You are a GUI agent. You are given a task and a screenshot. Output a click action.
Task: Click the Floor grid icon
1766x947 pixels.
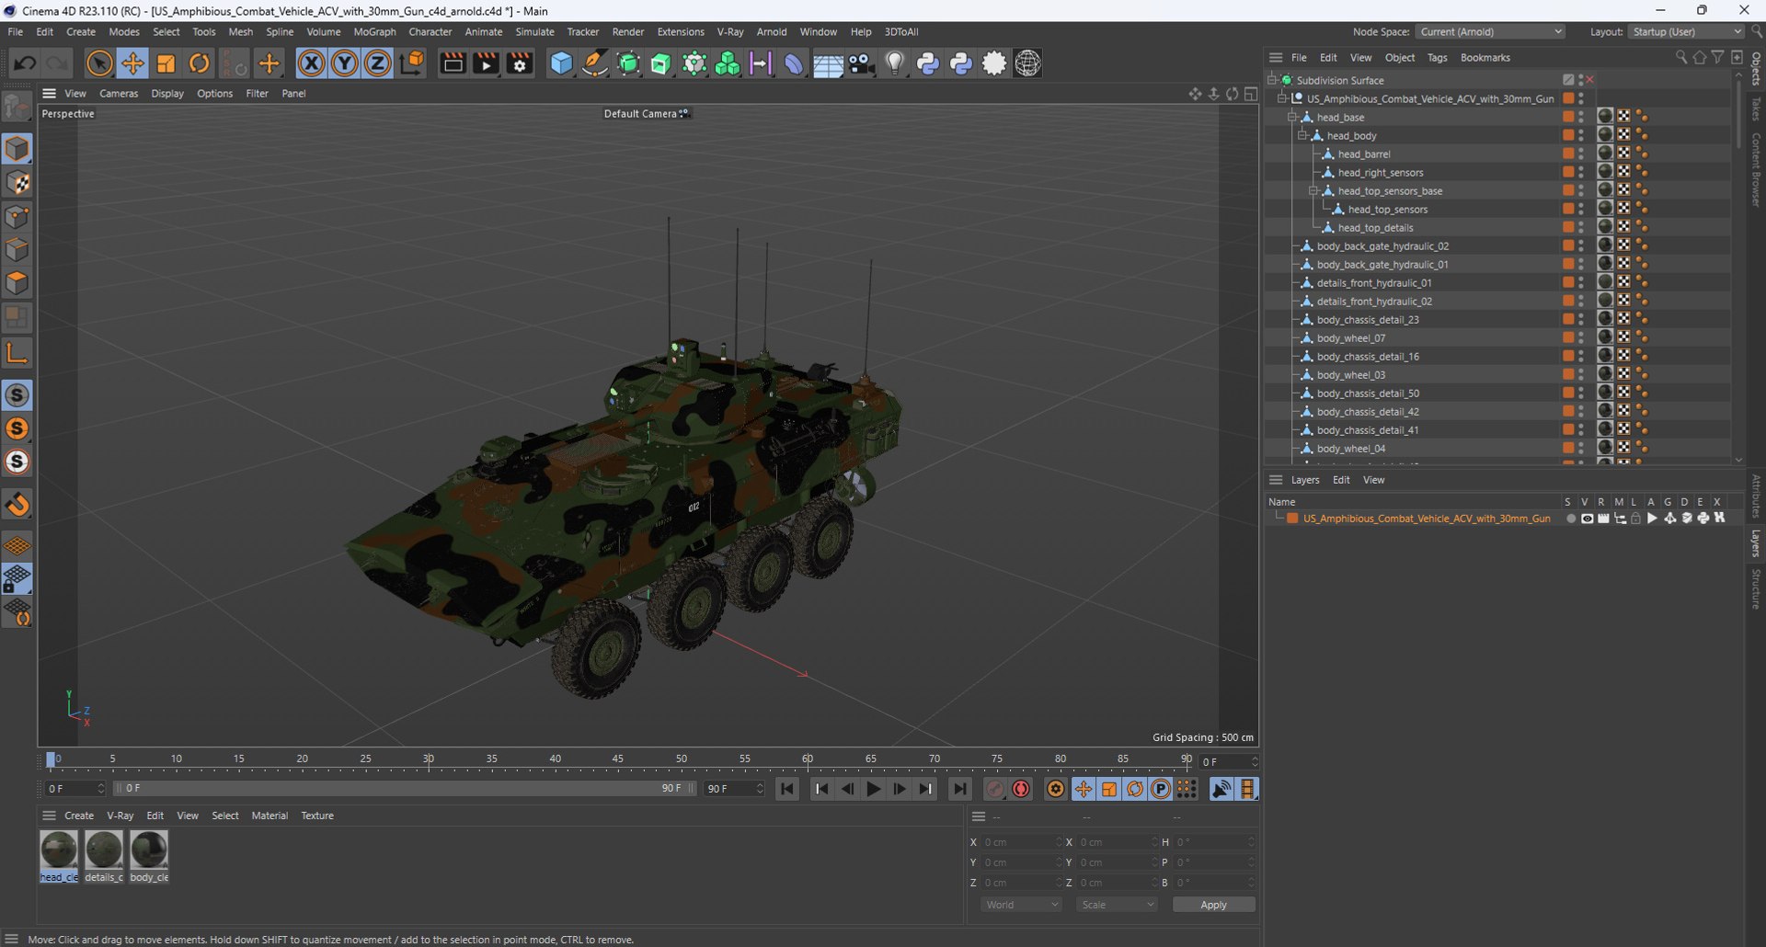coord(828,63)
